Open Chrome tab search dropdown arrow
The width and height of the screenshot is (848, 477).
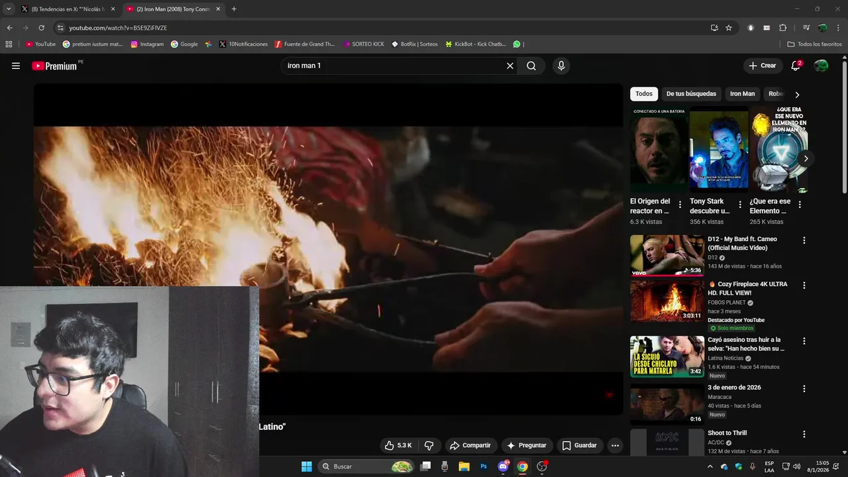9,9
